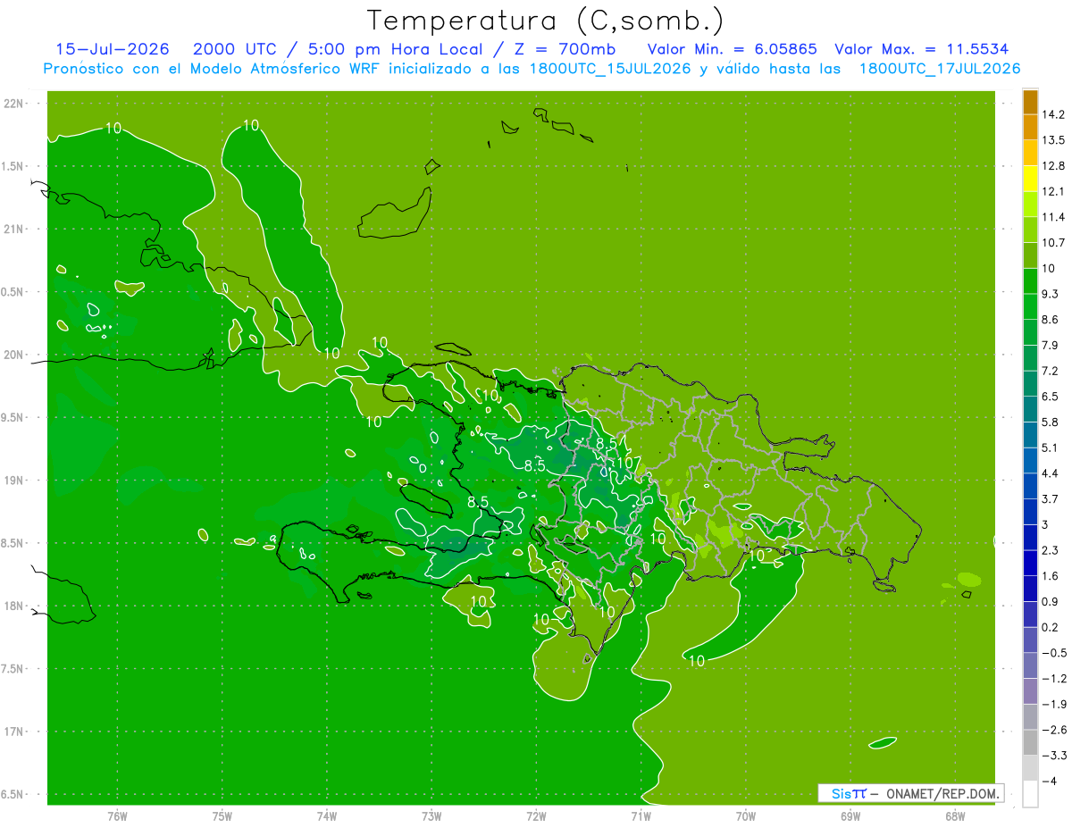Image resolution: width=1072 pixels, height=828 pixels.
Task: Pick the blue swatch between 4.4 and 3.7
Action: [x=1030, y=487]
